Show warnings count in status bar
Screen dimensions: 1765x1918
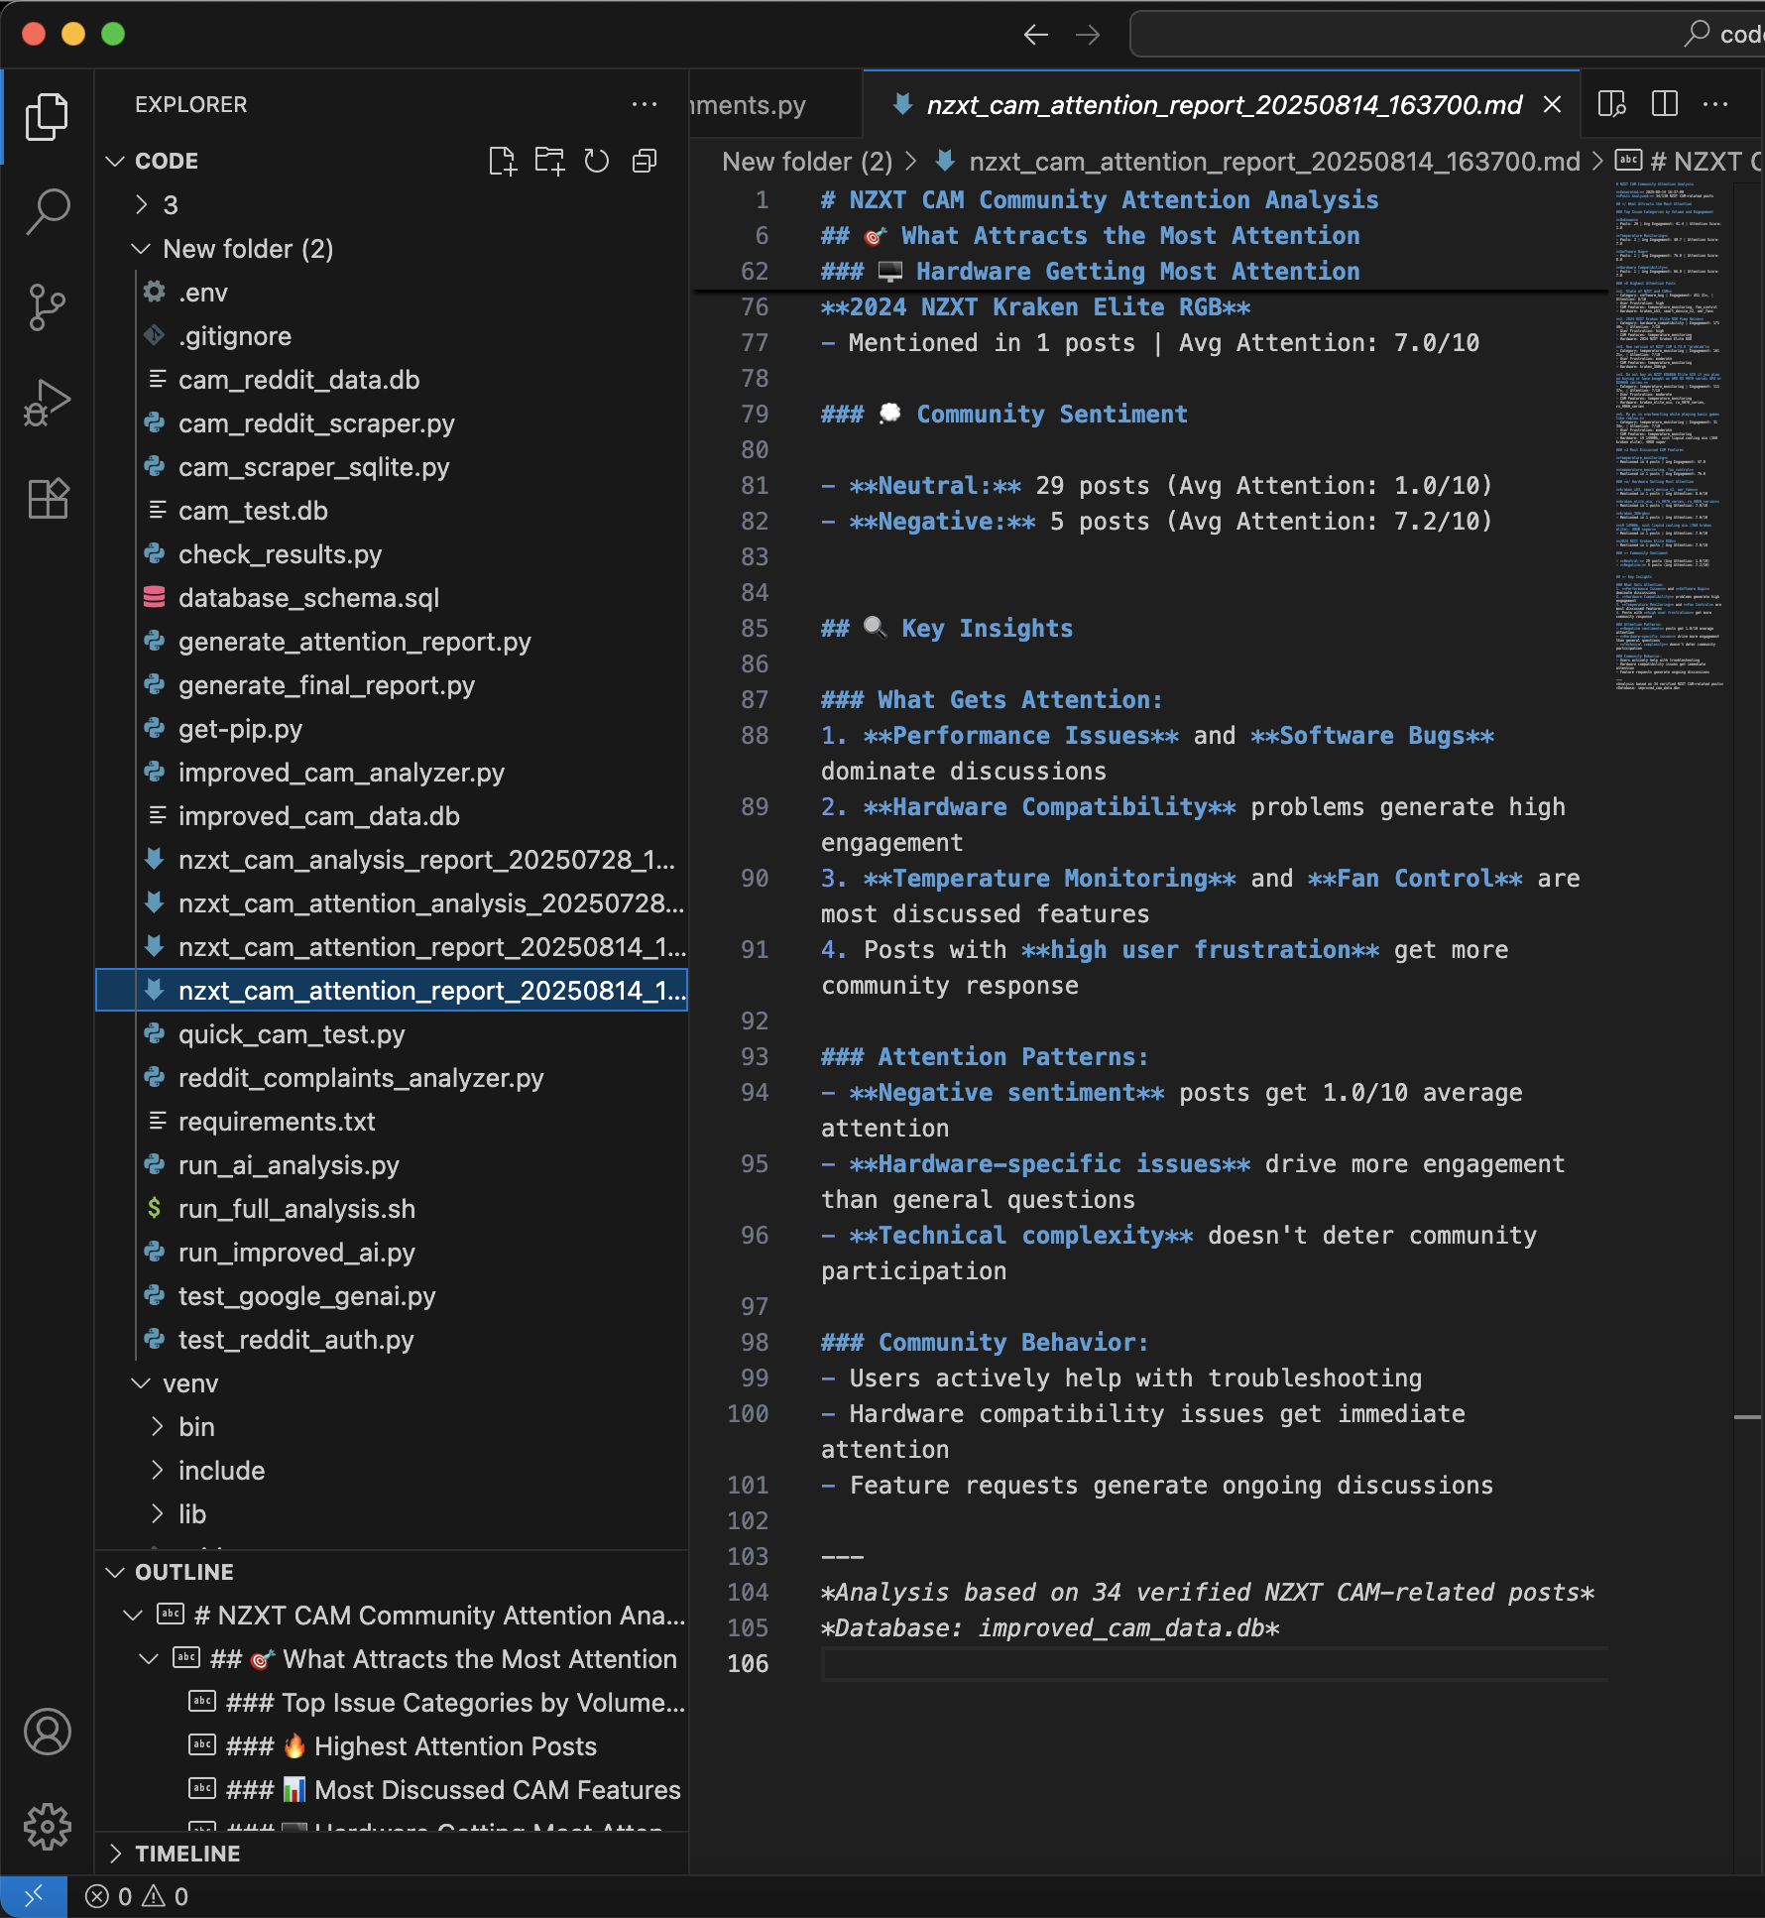click(x=165, y=1896)
